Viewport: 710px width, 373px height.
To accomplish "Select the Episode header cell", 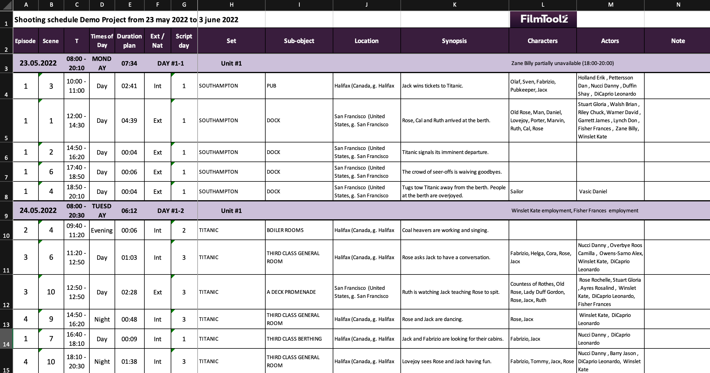I will (x=25, y=41).
